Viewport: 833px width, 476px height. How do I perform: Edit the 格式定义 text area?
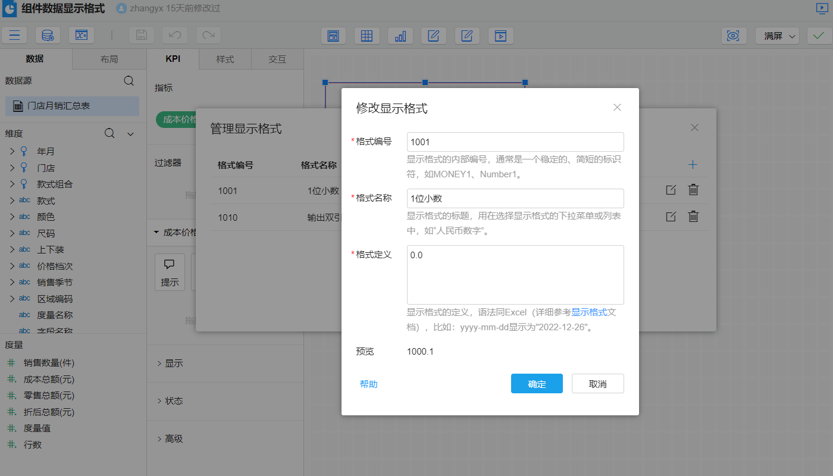(515, 274)
